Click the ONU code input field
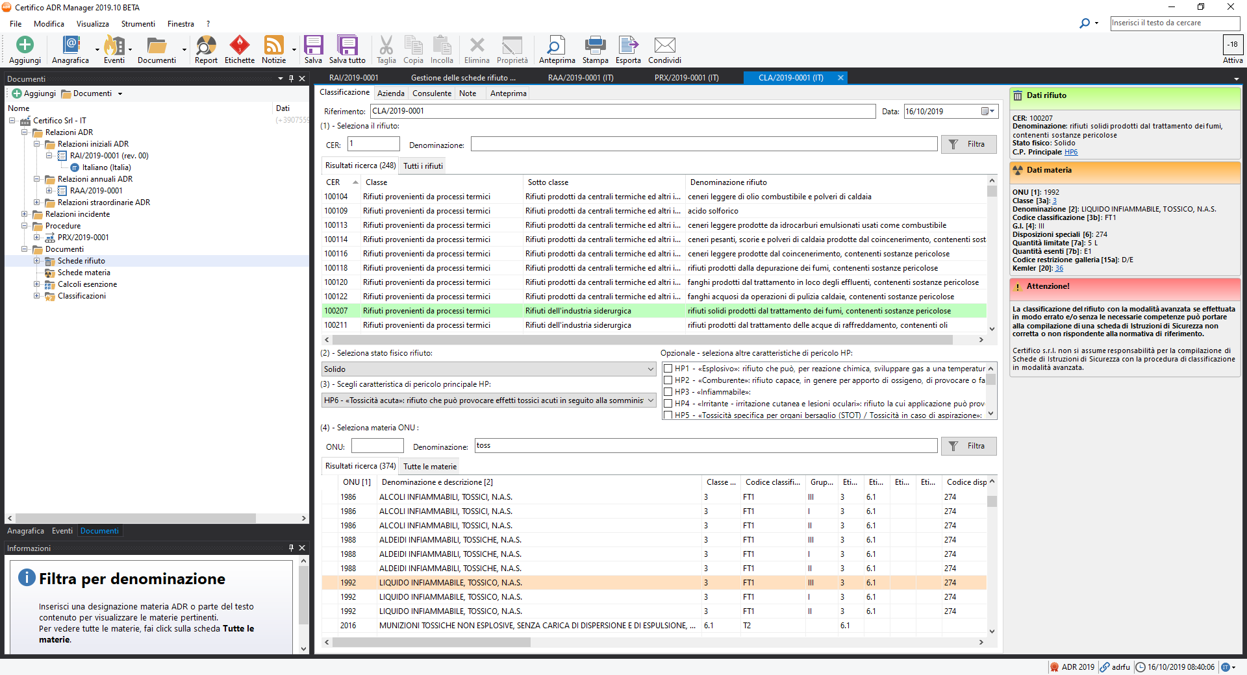The image size is (1247, 675). [x=377, y=446]
